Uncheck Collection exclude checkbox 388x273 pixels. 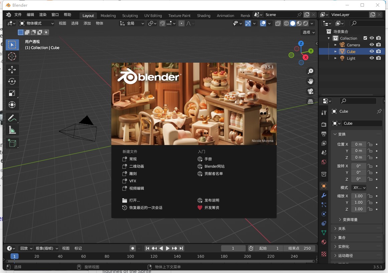pos(365,38)
